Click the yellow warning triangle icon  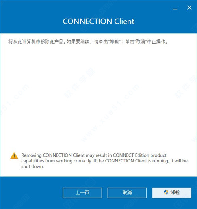click(x=14, y=155)
